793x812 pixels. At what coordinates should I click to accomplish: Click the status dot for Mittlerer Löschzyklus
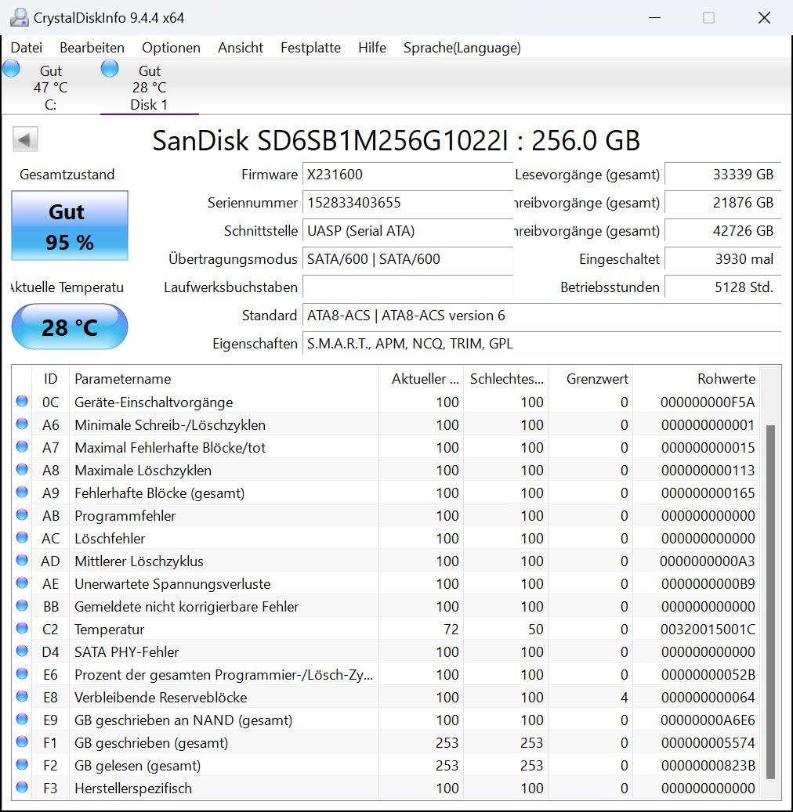point(22,561)
